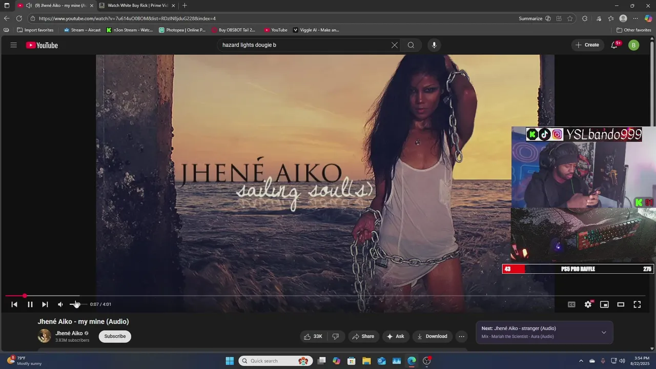The width and height of the screenshot is (656, 369).
Task: Enter full screen mode
Action: (637, 304)
